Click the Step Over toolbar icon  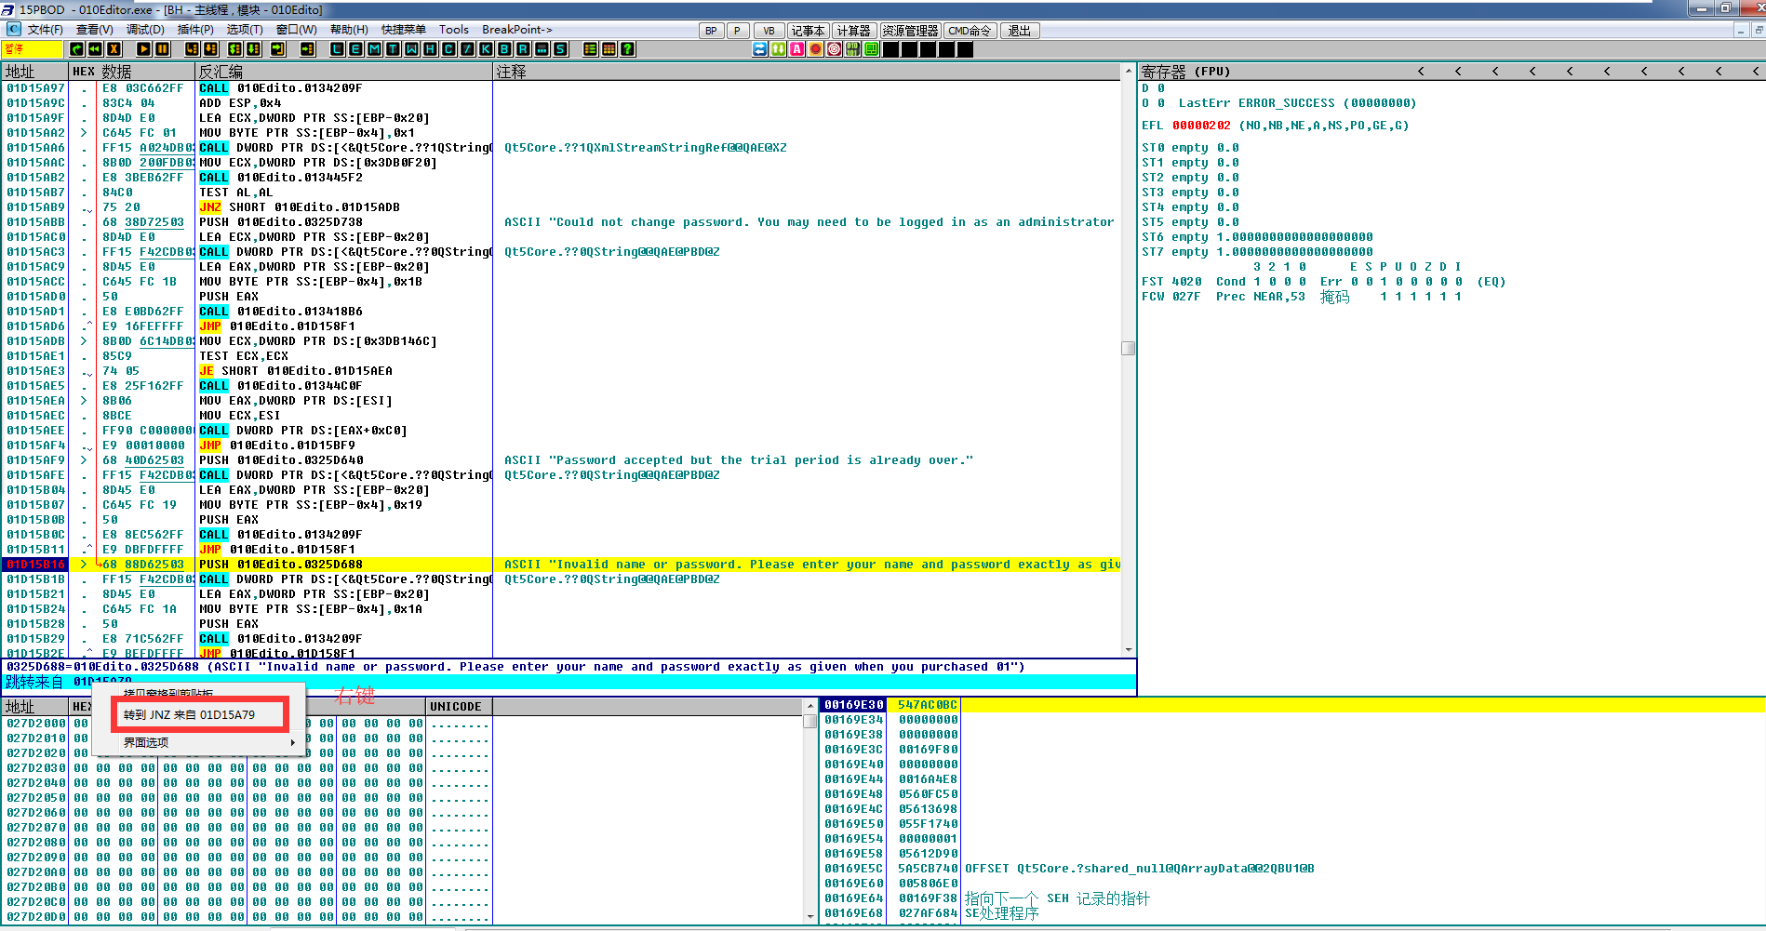click(210, 49)
